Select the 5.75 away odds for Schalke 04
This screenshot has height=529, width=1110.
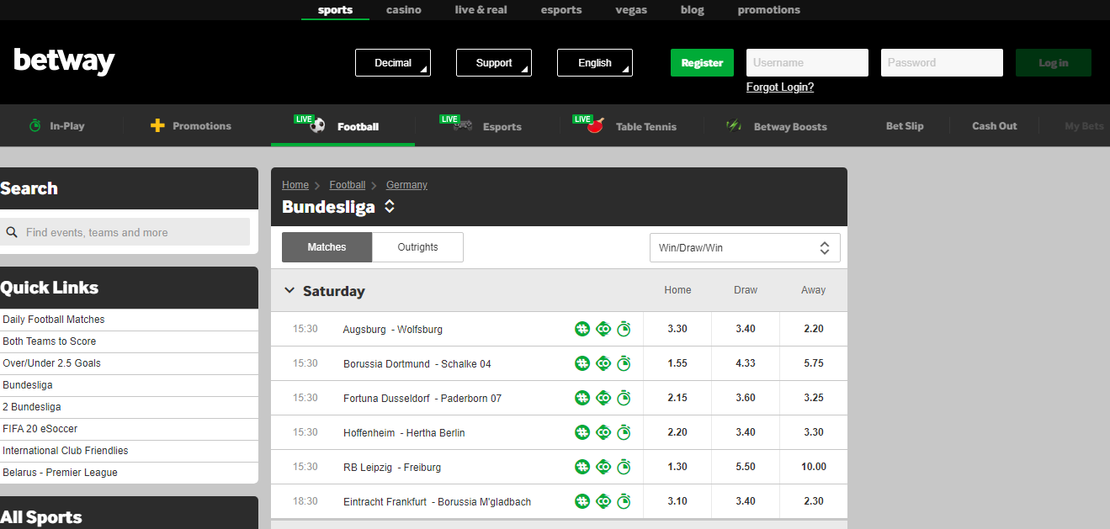pos(813,363)
